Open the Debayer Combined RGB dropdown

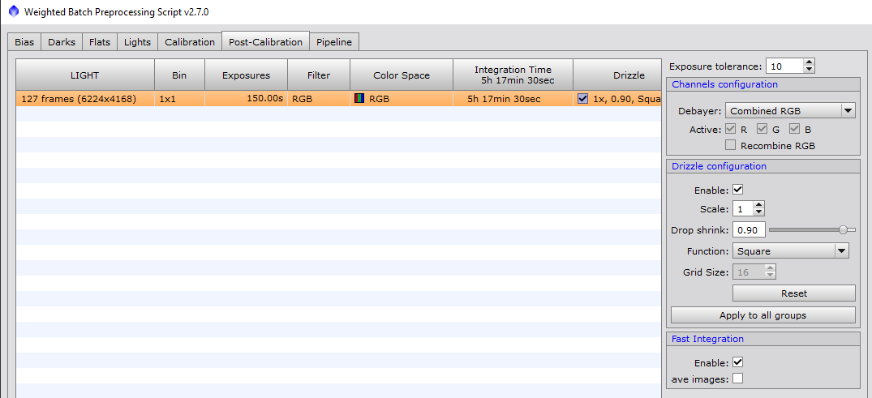point(790,110)
